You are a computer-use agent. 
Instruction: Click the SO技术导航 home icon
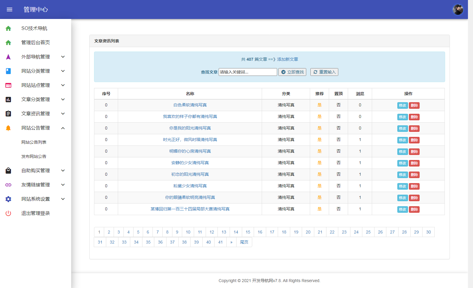pos(8,28)
